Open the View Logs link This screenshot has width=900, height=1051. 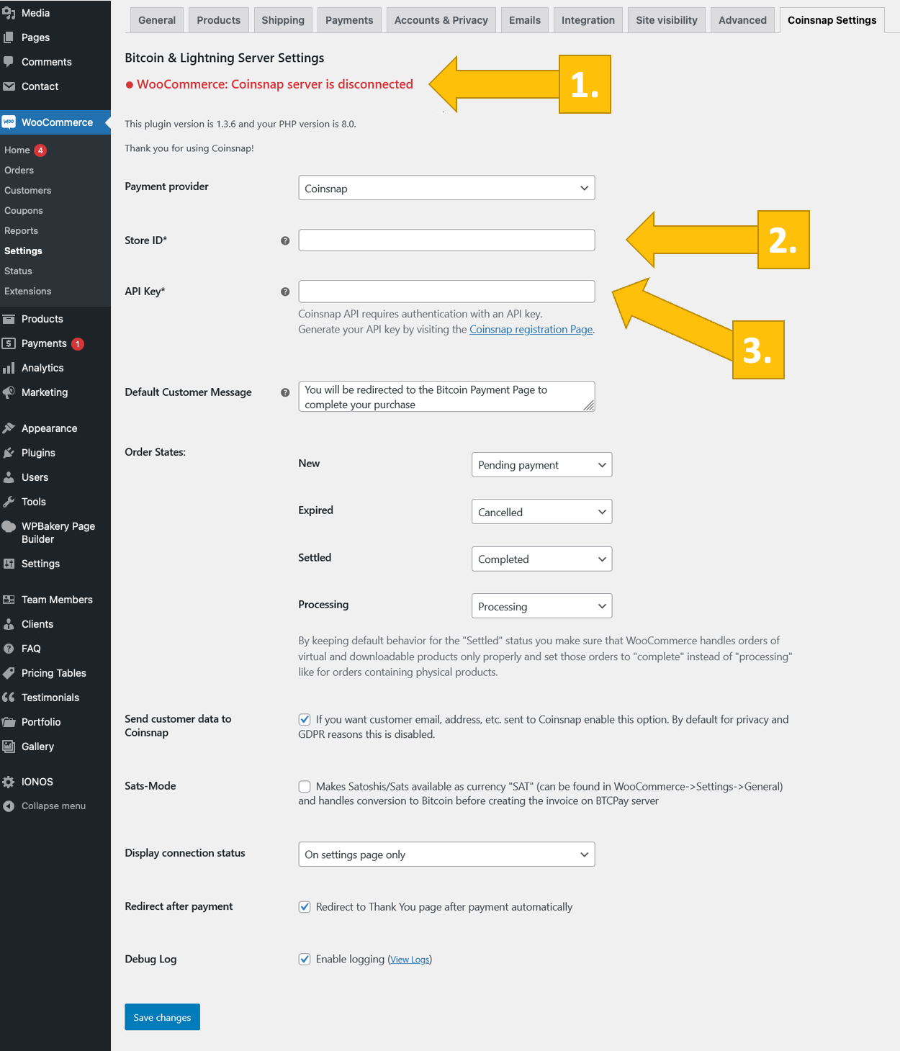[x=410, y=960]
